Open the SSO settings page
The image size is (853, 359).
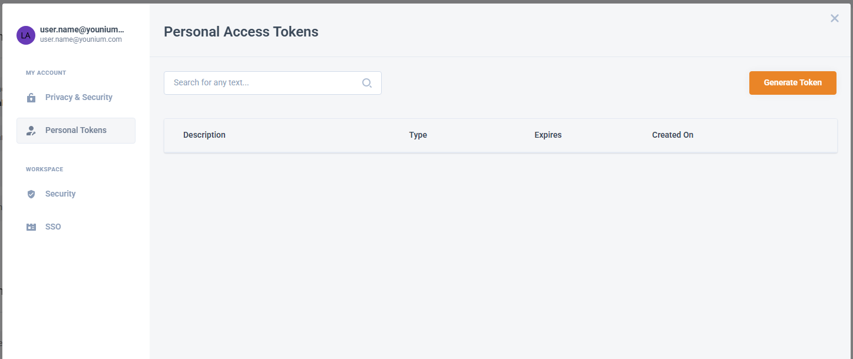coord(53,227)
